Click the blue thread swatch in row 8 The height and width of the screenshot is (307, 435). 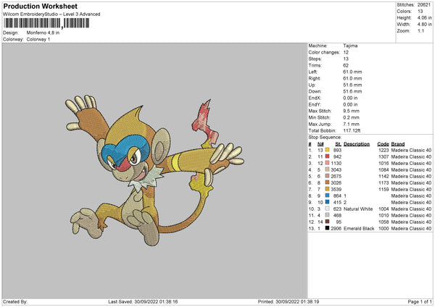(327, 195)
